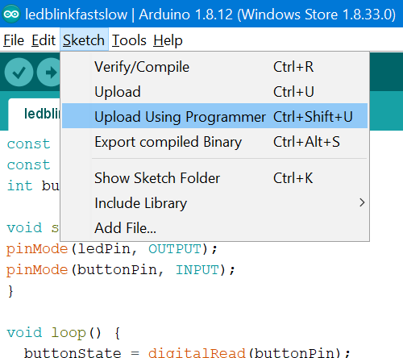
Task: Choose Add File... entry
Action: click(x=214, y=227)
